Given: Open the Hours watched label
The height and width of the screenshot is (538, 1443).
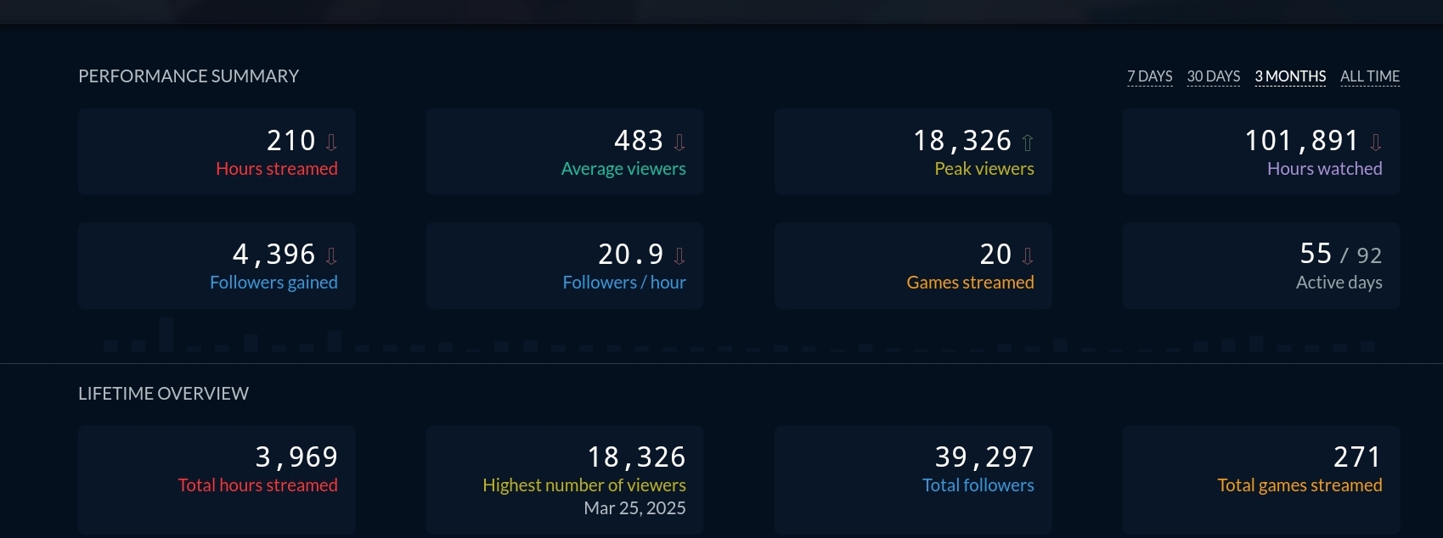Looking at the screenshot, I should [x=1325, y=169].
